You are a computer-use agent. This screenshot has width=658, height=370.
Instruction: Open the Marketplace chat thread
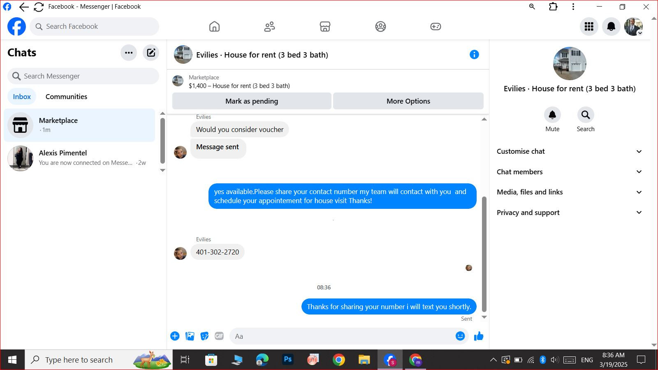point(79,125)
